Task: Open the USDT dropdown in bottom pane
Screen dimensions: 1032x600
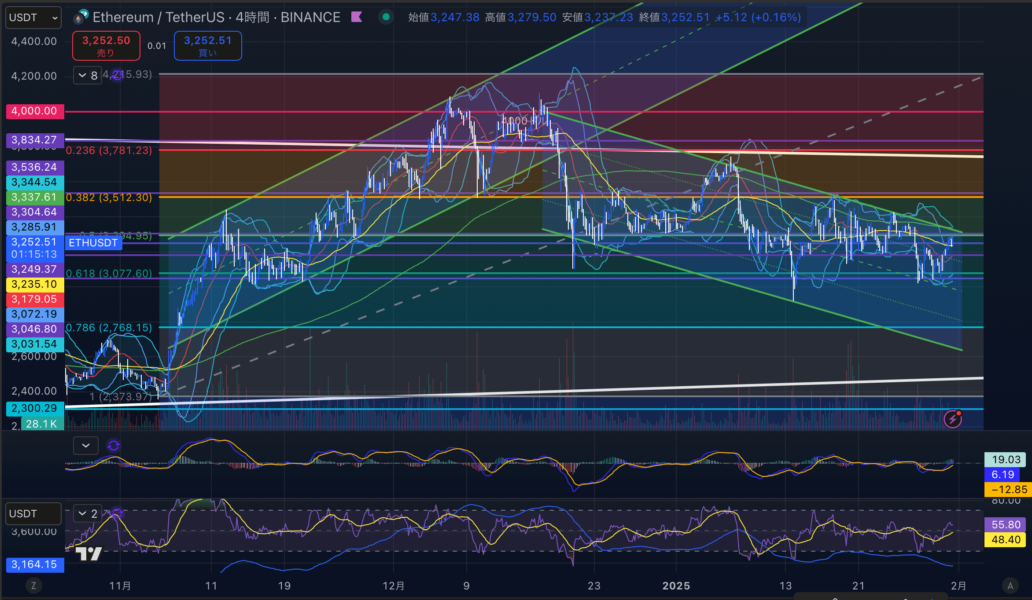Action: tap(33, 514)
